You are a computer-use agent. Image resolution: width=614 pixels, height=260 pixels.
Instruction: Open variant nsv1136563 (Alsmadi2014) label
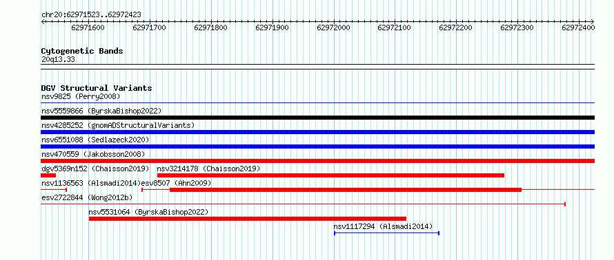click(91, 183)
